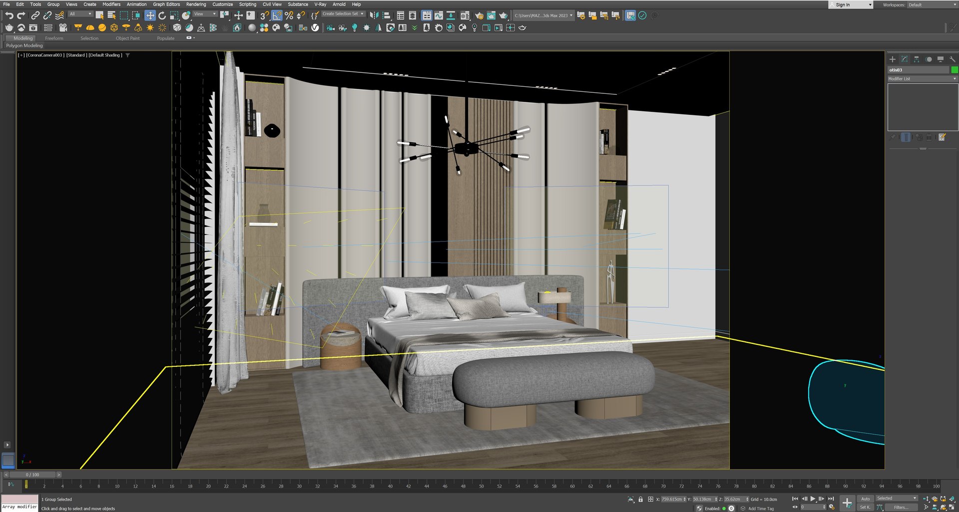Click the green object color swatch
959x512 pixels.
click(955, 70)
